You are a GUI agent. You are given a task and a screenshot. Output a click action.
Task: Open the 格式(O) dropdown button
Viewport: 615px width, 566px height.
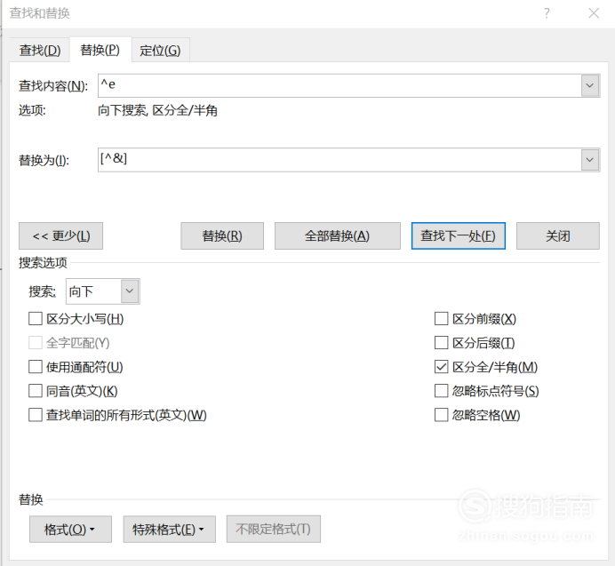tap(70, 530)
